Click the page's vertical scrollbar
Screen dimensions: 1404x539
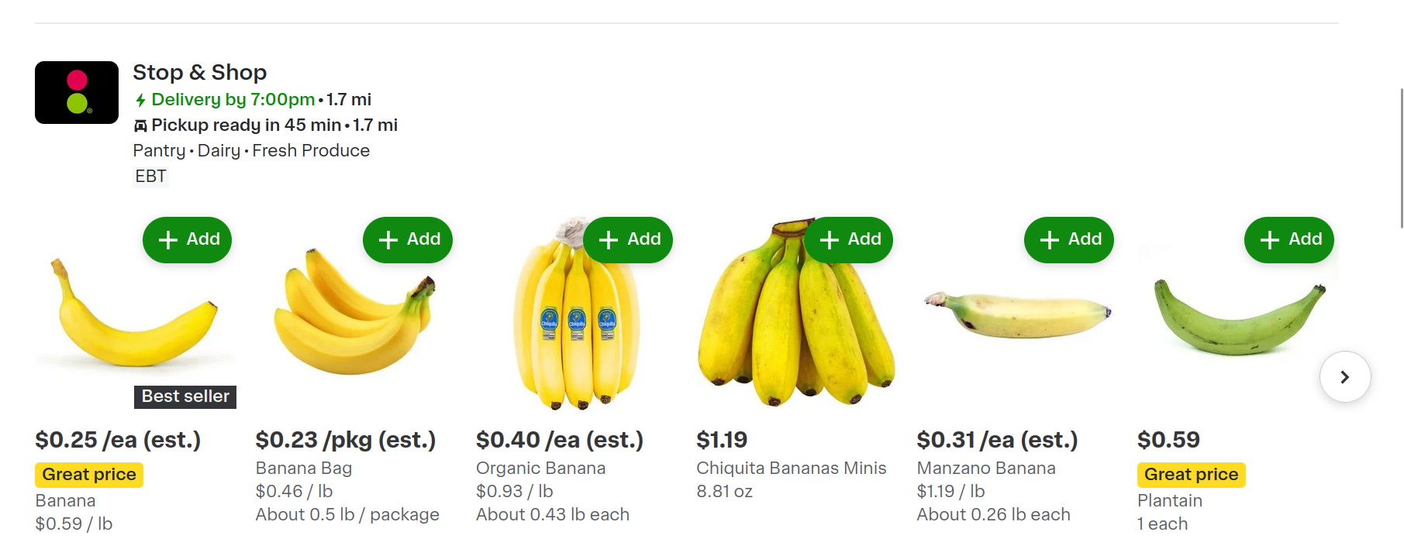(x=1401, y=158)
